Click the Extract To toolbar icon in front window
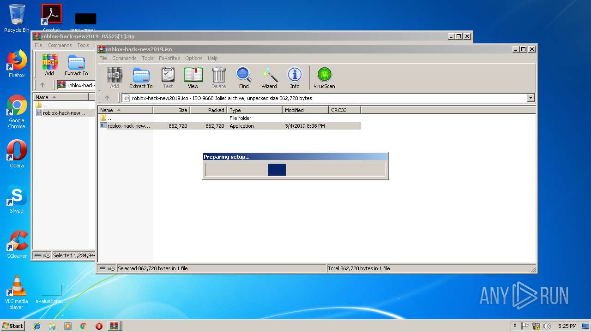The image size is (591, 332). pos(141,78)
